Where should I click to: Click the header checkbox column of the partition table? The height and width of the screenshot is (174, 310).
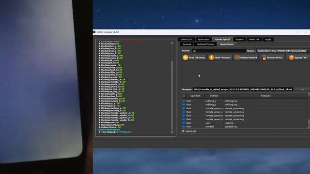point(184,96)
